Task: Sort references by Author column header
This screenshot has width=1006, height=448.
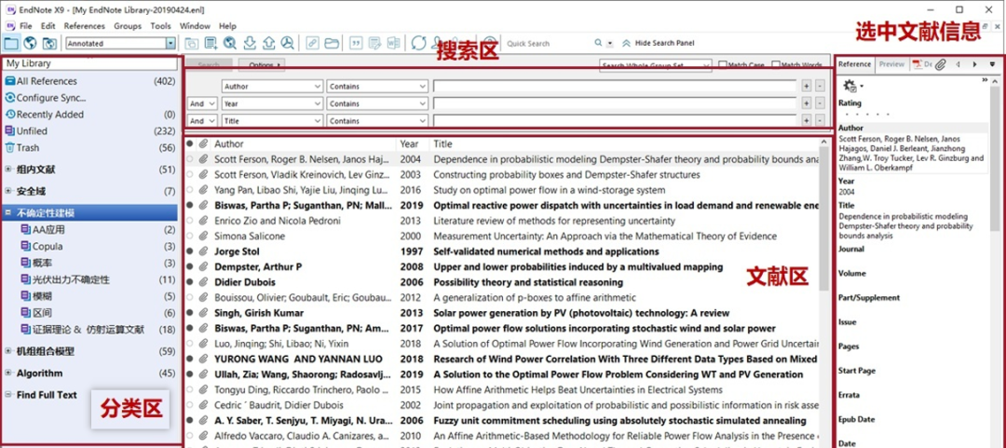Action: [x=229, y=143]
